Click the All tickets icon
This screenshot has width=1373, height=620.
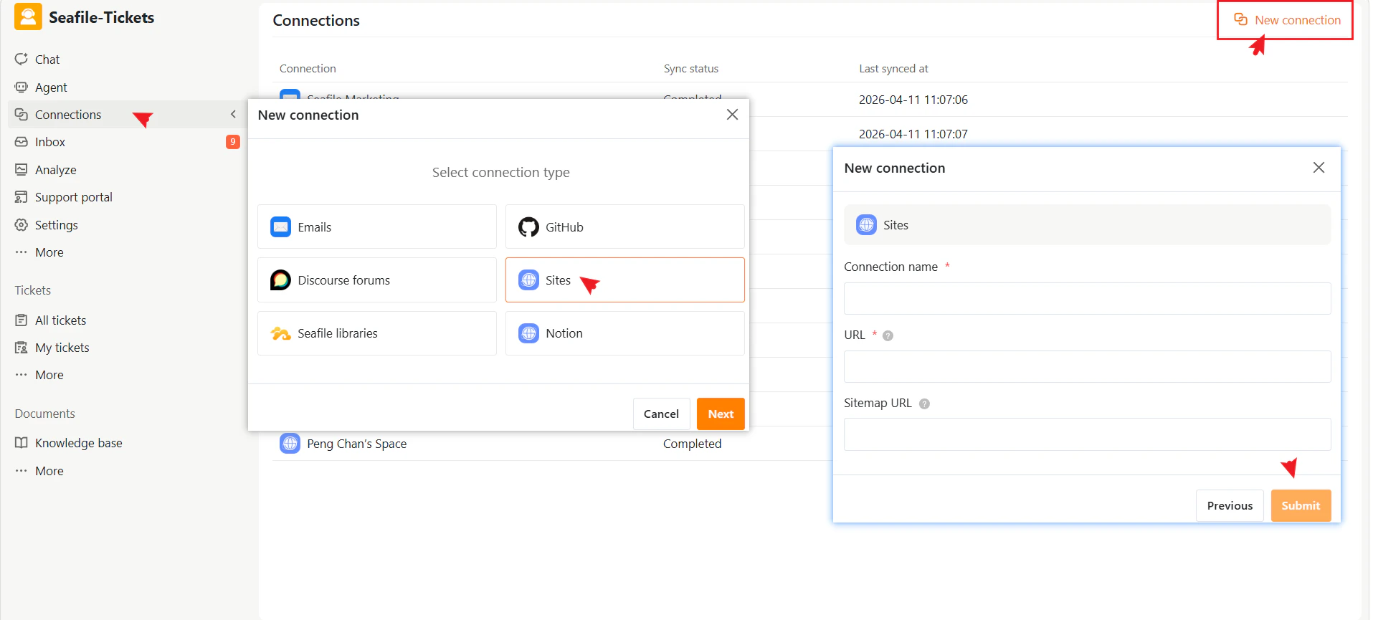pyautogui.click(x=22, y=320)
